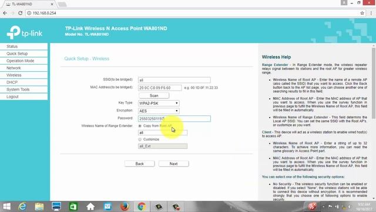Click the site information icon in address bar
The height and width of the screenshot is (212, 376).
(x=29, y=13)
